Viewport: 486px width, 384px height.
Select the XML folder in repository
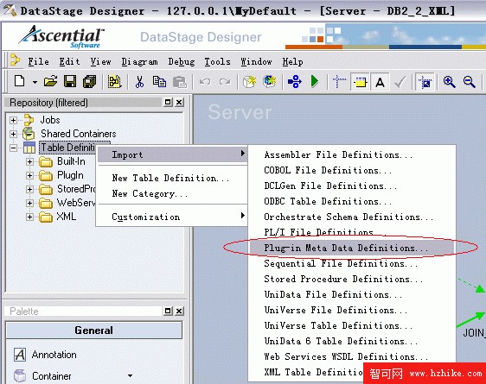[66, 217]
